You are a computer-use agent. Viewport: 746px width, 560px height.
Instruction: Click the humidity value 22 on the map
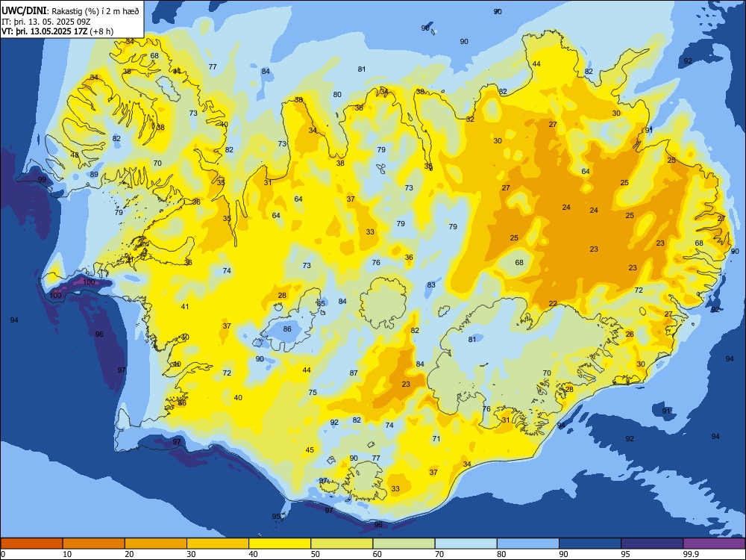click(553, 303)
